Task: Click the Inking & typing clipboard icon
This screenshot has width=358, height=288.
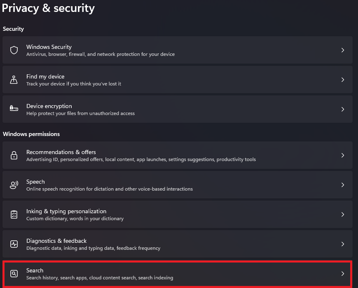Action: click(14, 214)
